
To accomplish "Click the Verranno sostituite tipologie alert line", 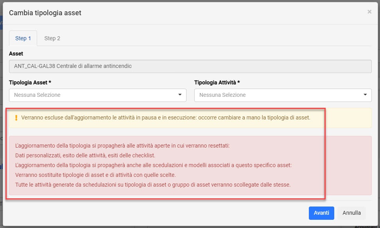I will [x=95, y=175].
